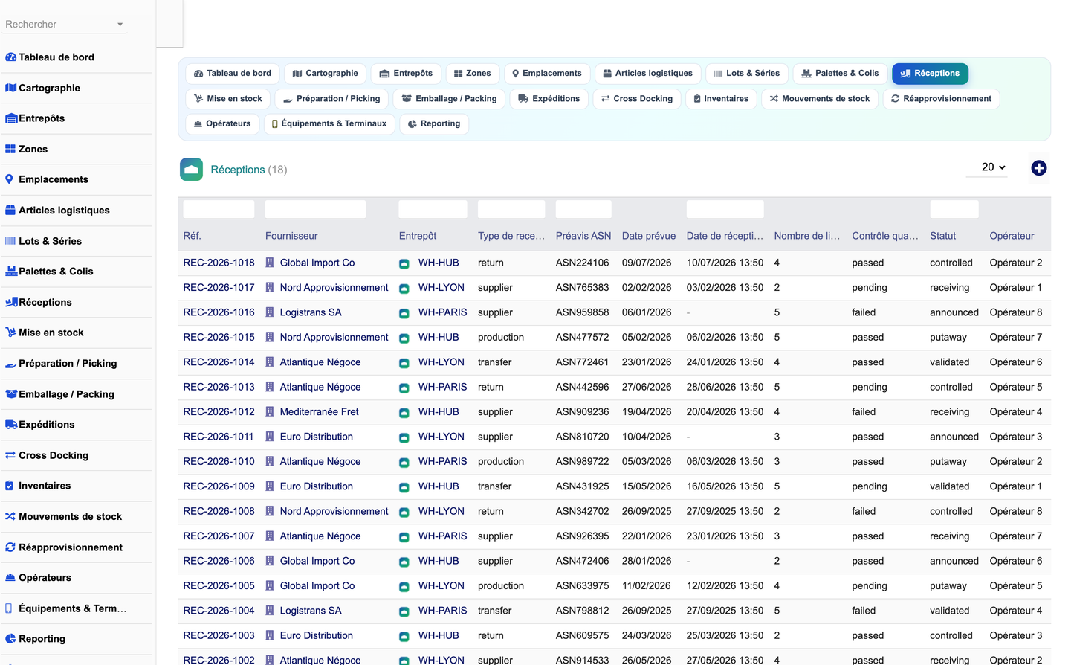Viewport: 1074px width, 665px height.
Task: Open supplier Mediterranée Fret link
Action: tap(319, 411)
